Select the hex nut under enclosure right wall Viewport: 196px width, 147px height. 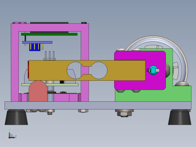83,111
